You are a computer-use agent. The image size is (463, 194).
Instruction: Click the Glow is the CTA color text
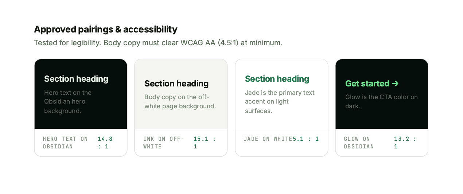(x=381, y=101)
